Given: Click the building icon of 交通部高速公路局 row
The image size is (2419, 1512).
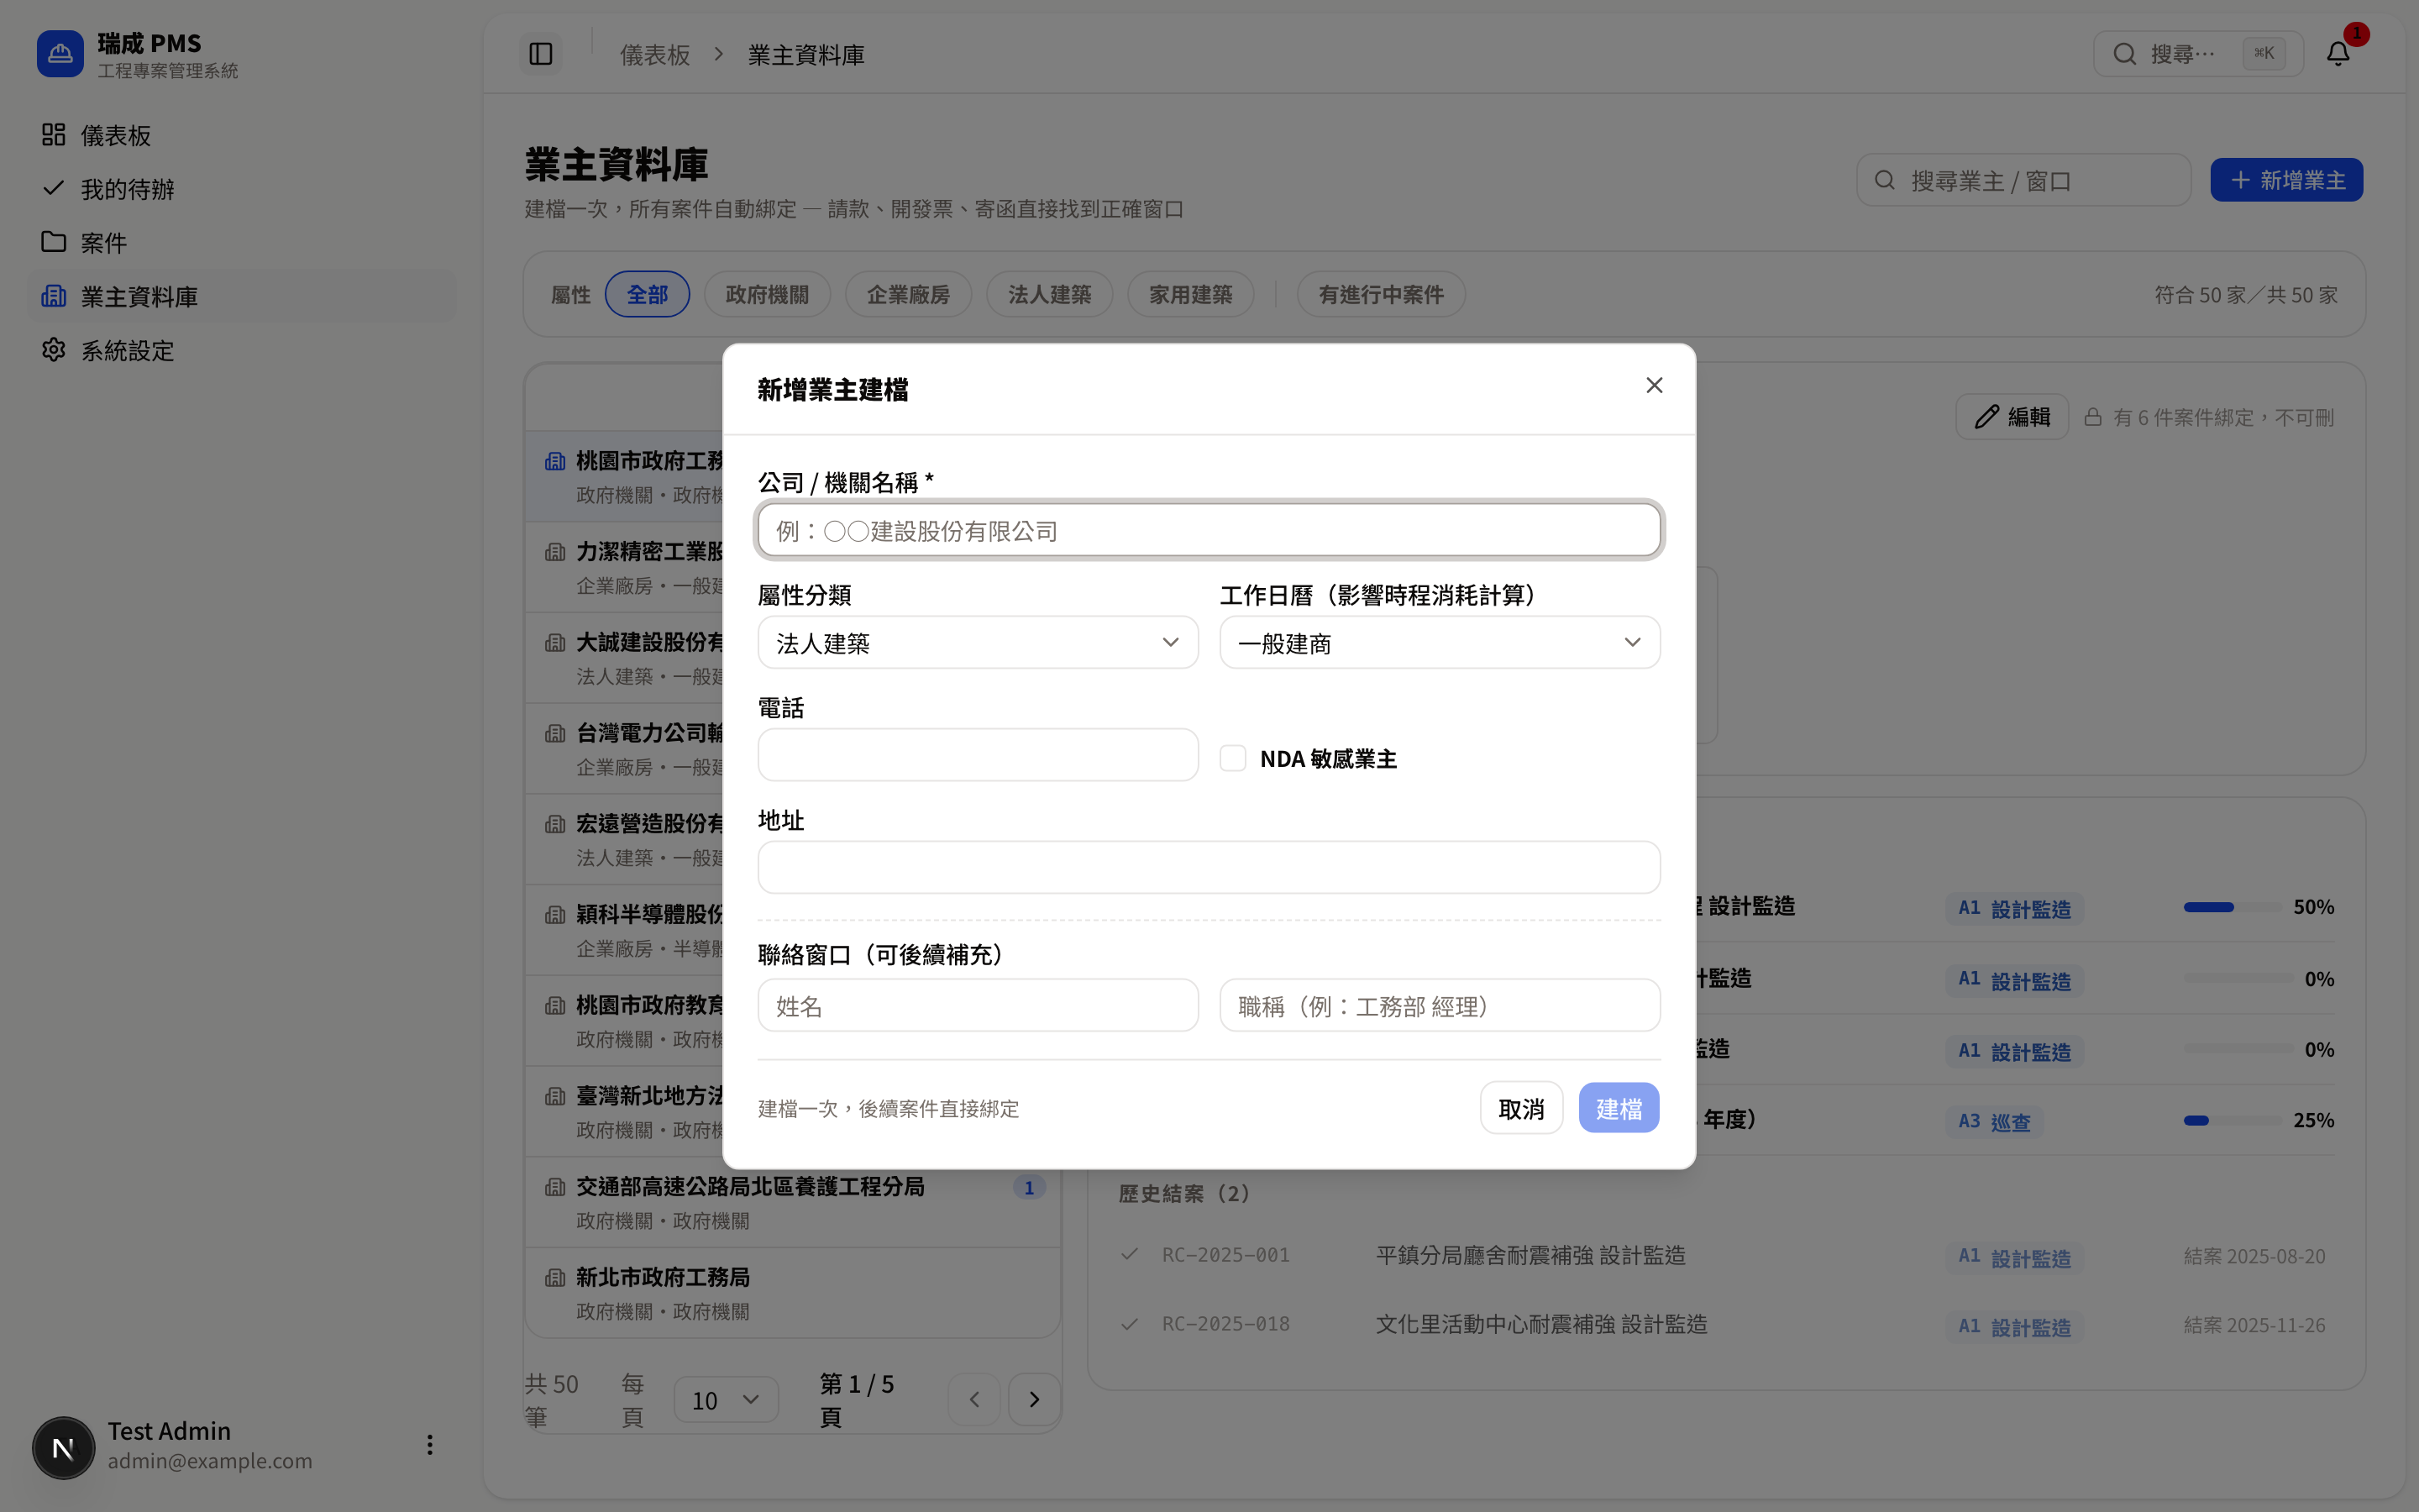Looking at the screenshot, I should coord(556,1187).
